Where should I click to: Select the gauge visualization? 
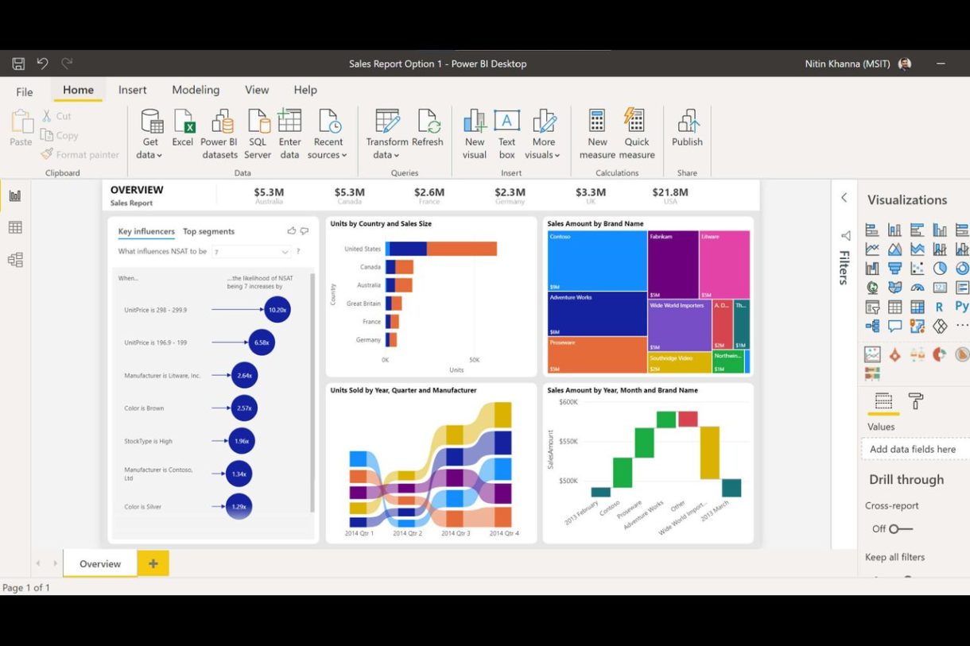[918, 288]
